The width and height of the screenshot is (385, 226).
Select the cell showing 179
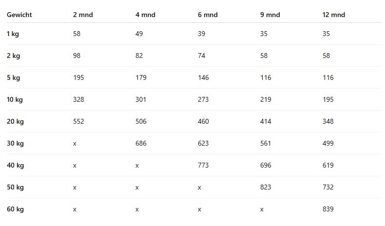click(x=141, y=77)
